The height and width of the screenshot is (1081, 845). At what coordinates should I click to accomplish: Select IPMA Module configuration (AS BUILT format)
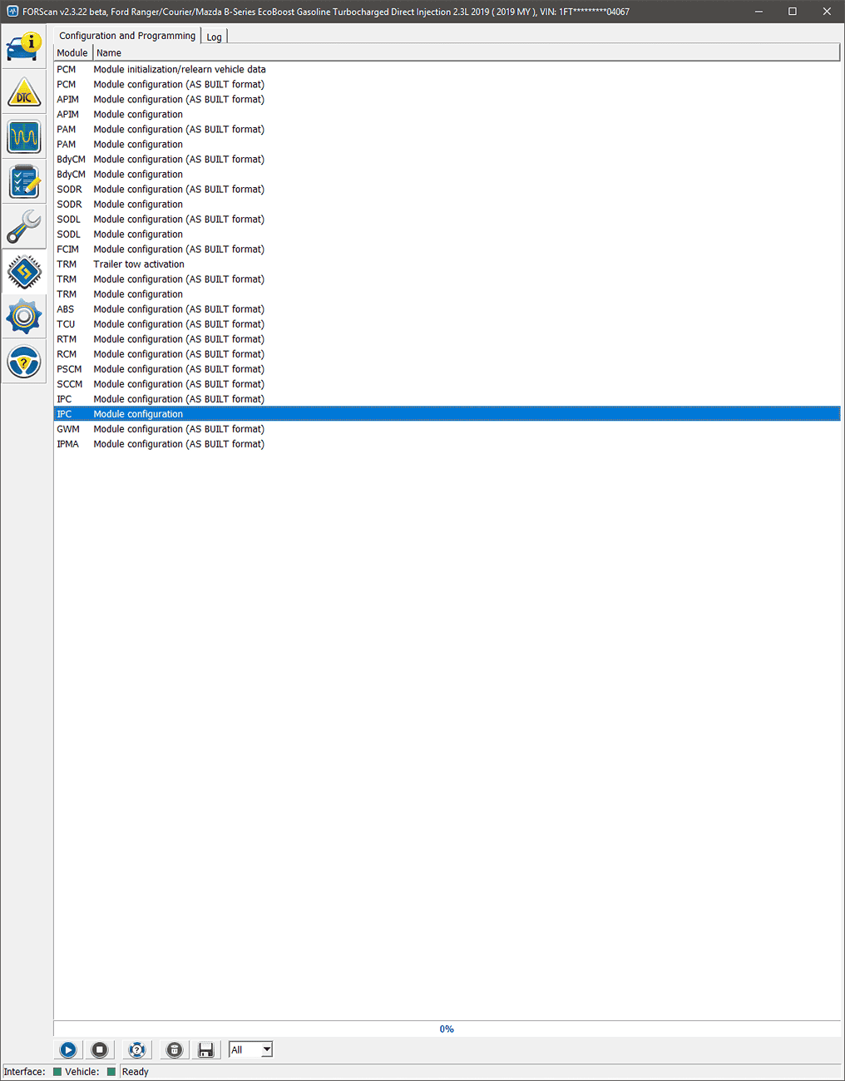coord(447,444)
